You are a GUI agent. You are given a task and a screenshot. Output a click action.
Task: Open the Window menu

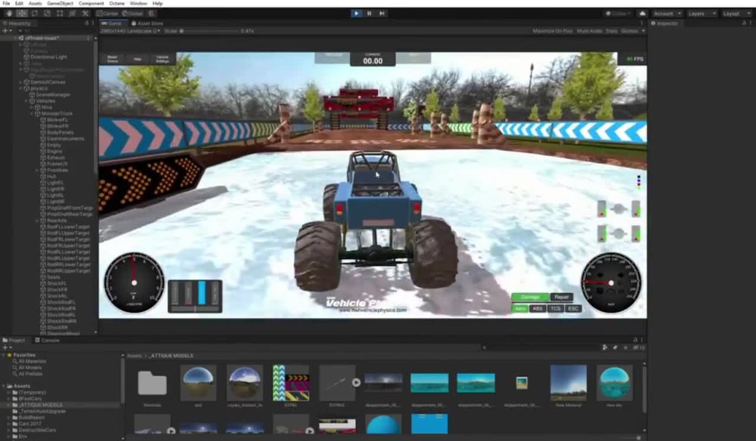click(138, 3)
